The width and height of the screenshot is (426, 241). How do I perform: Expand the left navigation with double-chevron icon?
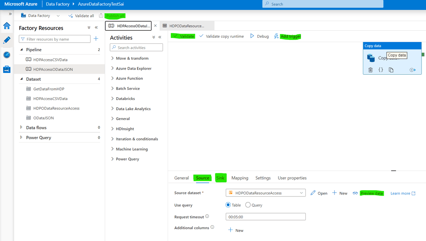[10, 14]
